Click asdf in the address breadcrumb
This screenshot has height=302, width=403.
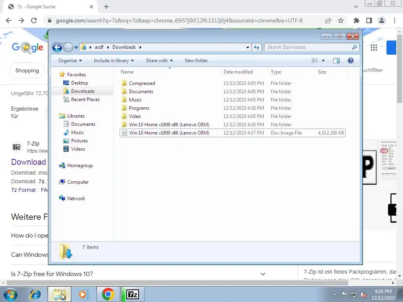(x=99, y=47)
